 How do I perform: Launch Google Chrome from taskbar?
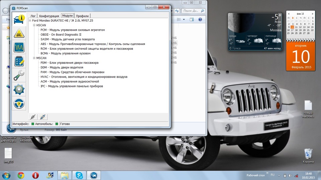click(x=21, y=176)
